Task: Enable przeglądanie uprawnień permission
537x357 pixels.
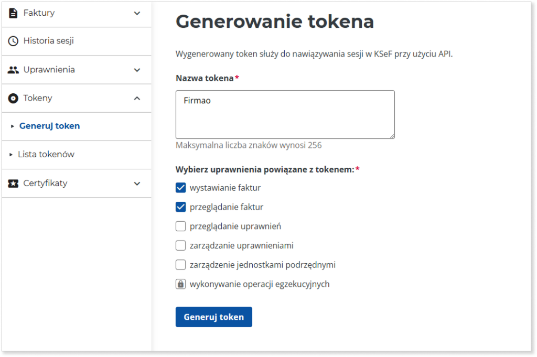Action: pyautogui.click(x=180, y=226)
